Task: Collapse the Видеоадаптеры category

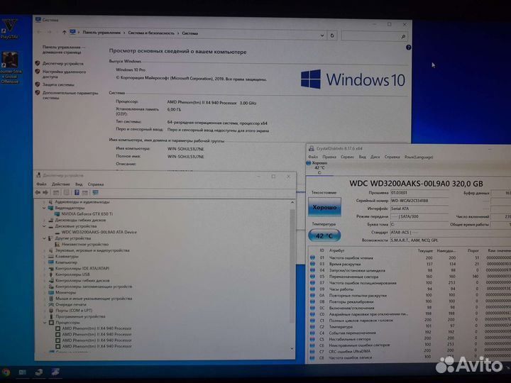Action: pos(44,208)
